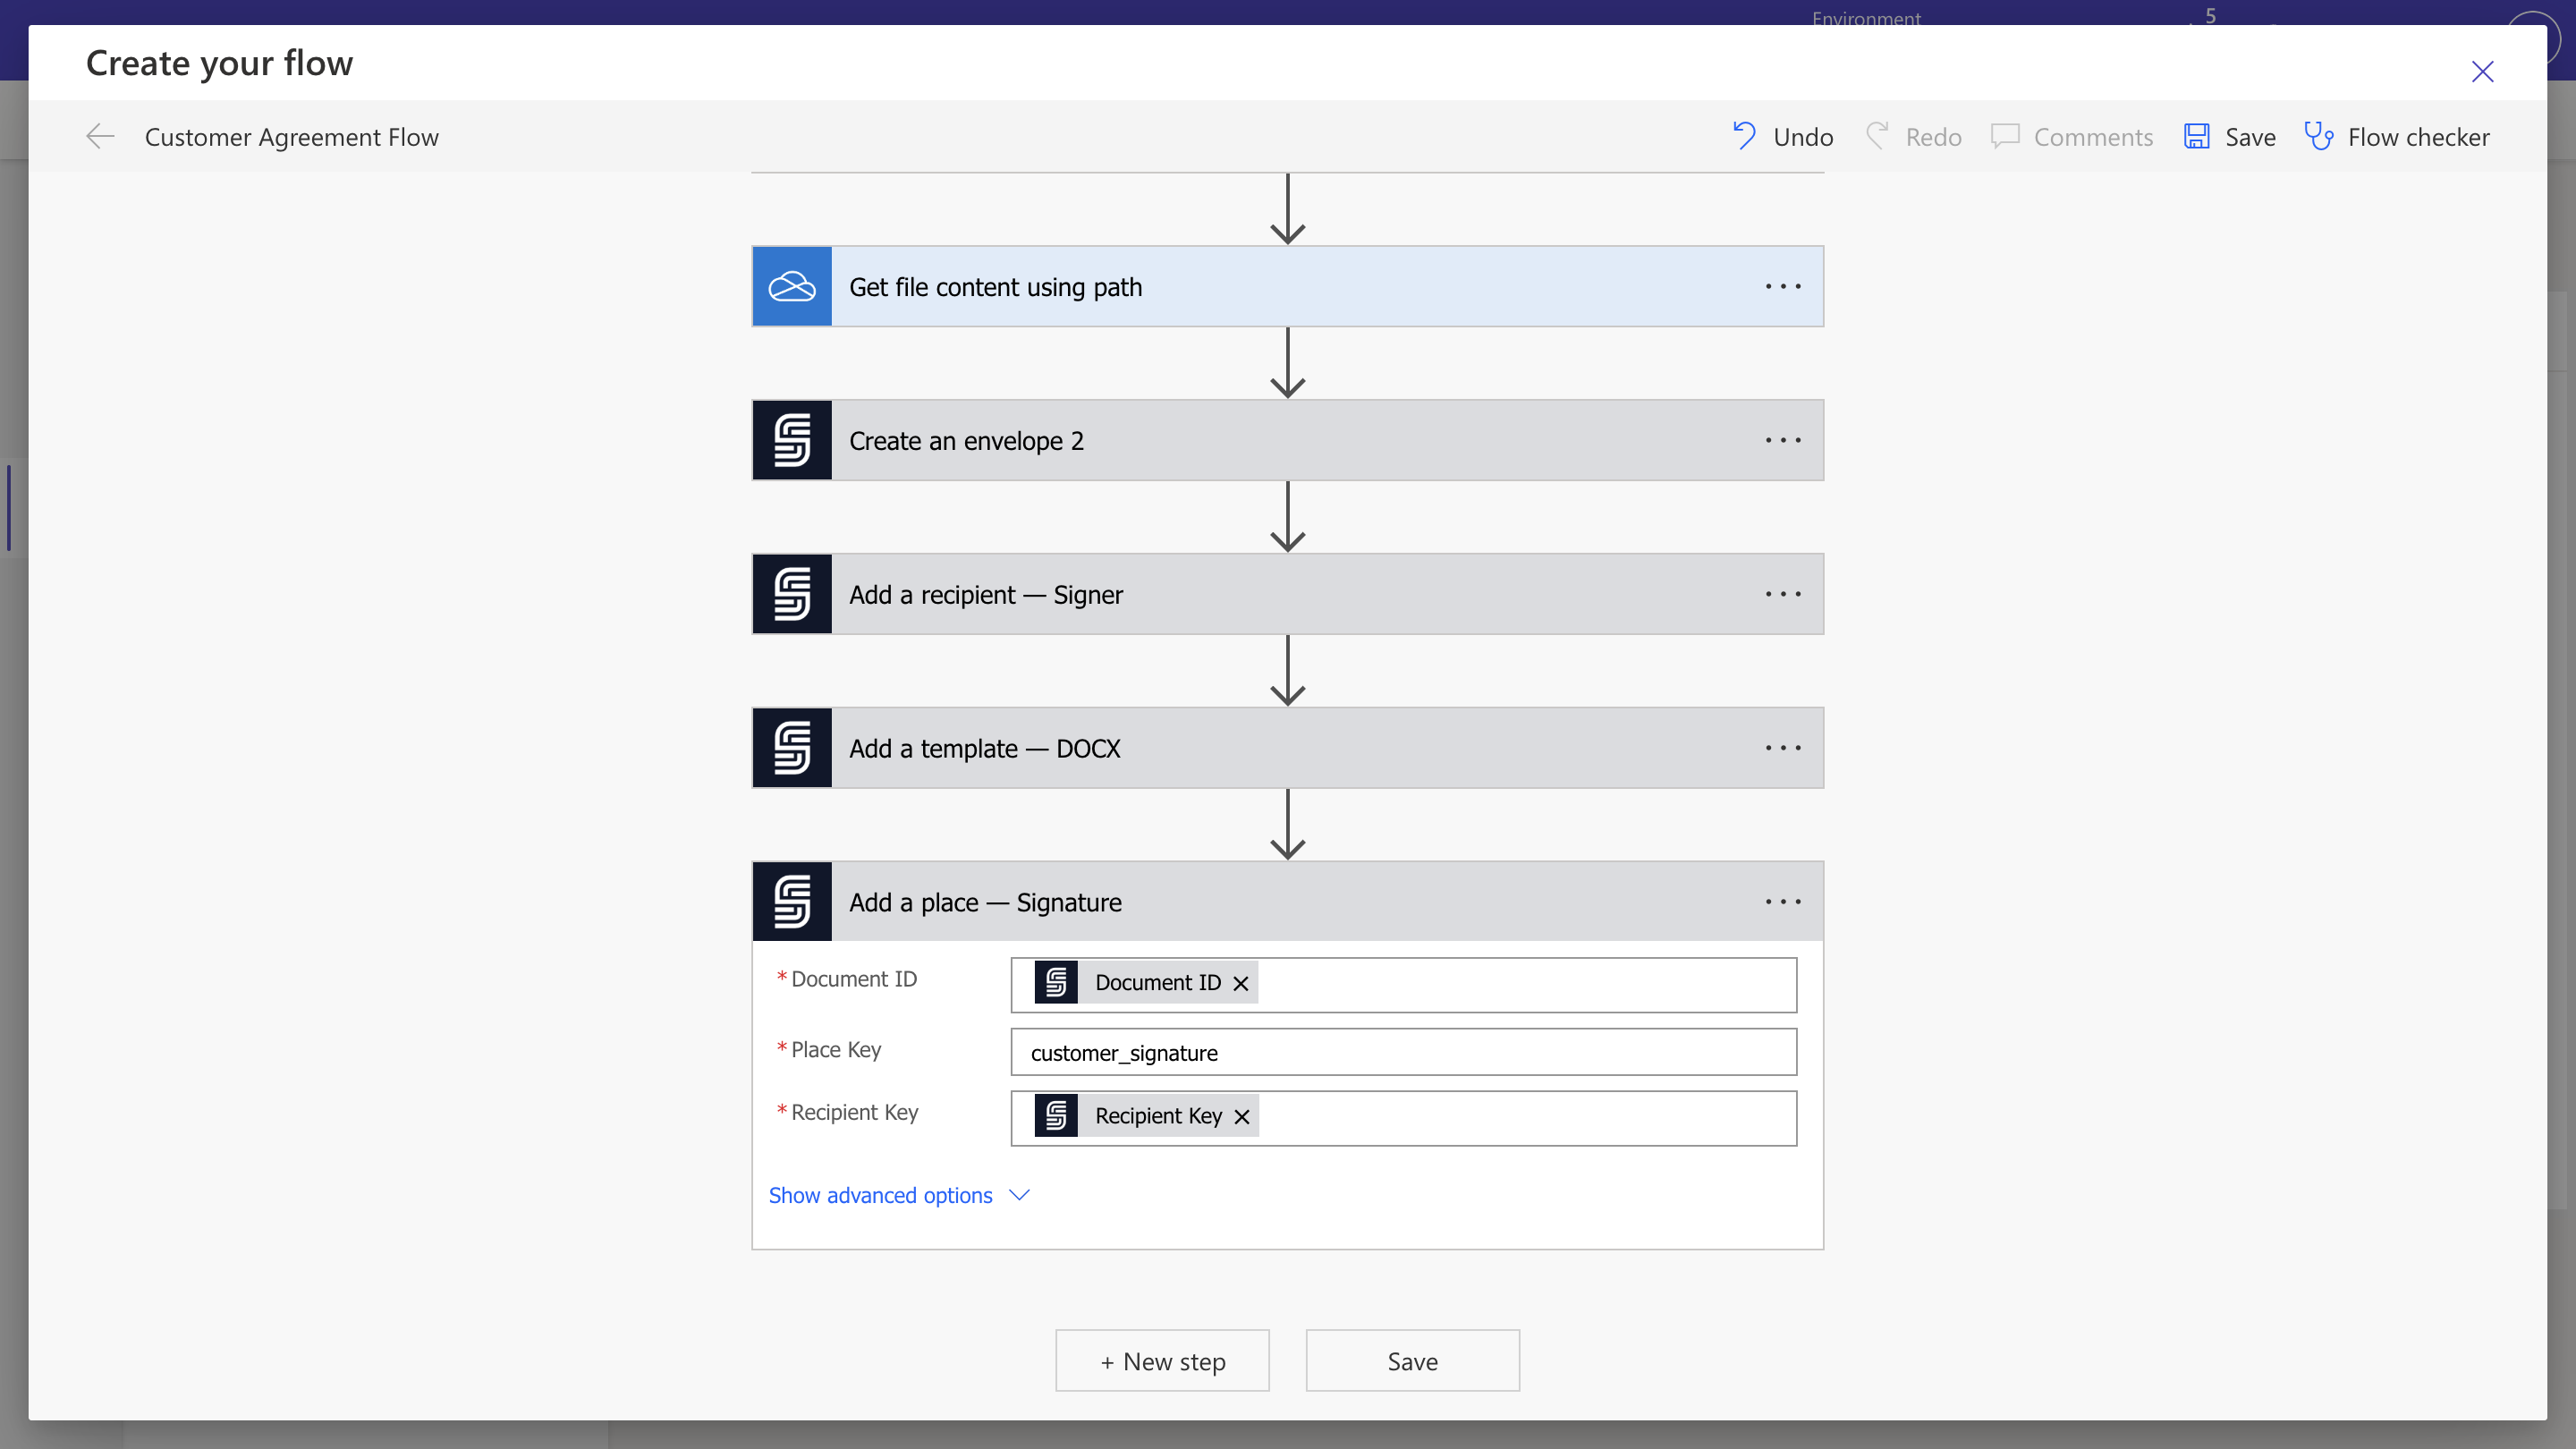Screen dimensions: 2576x1449
Task: Click the SignNow icon on Create an envelope 2
Action: click(x=791, y=441)
